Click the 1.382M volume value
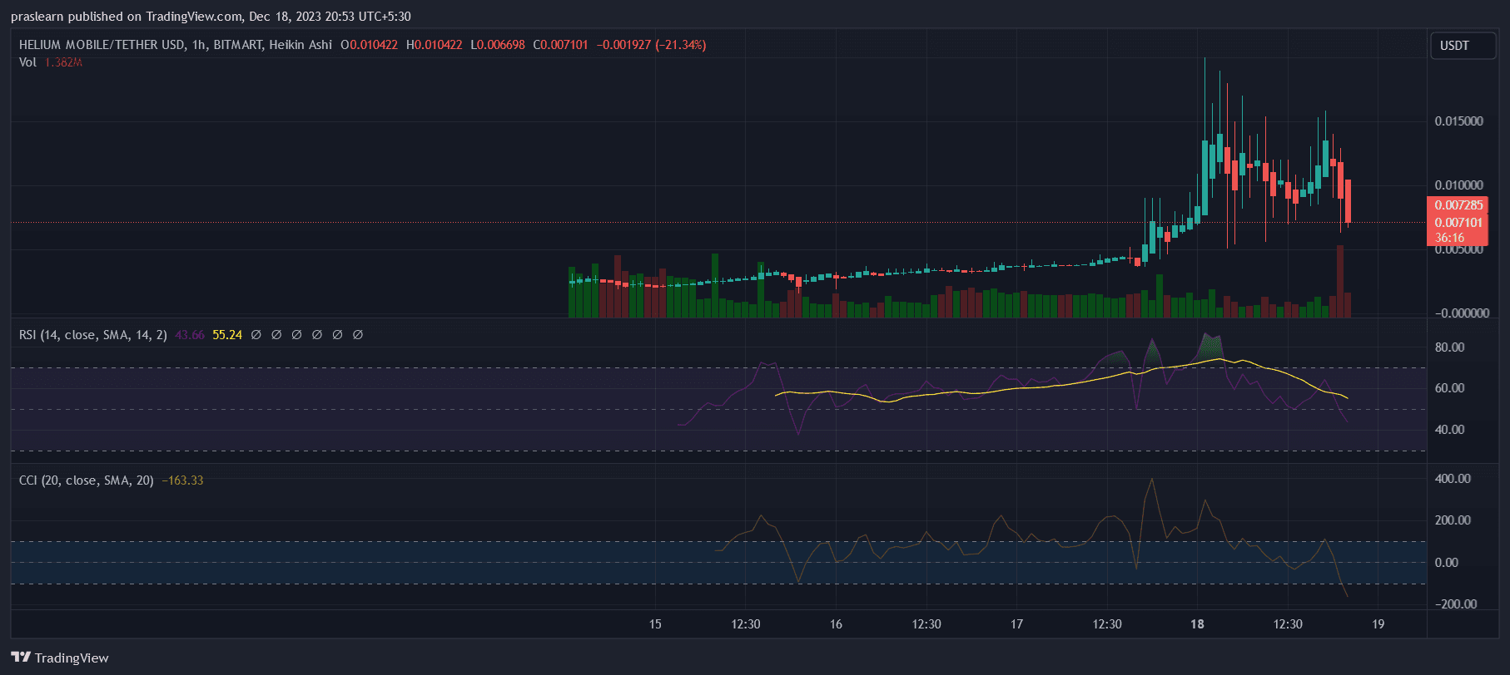 coord(63,62)
